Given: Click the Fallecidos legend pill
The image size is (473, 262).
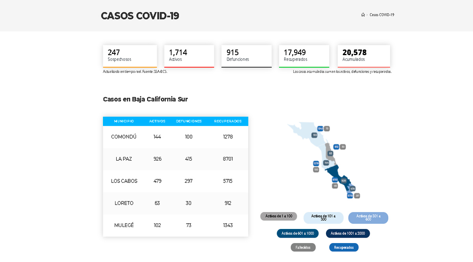Looking at the screenshot, I should click(303, 247).
